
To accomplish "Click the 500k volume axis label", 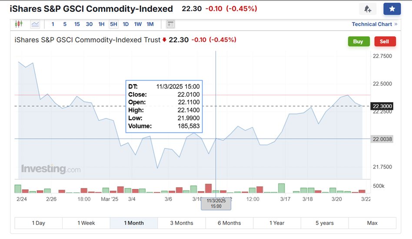I will click(379, 186).
